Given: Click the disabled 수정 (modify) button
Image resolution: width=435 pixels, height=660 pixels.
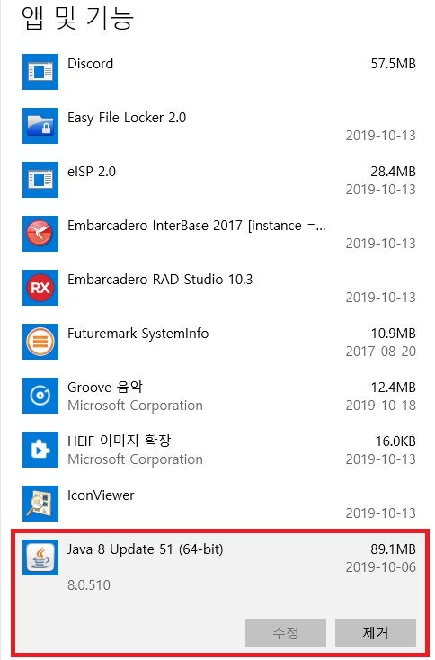Looking at the screenshot, I should [286, 632].
